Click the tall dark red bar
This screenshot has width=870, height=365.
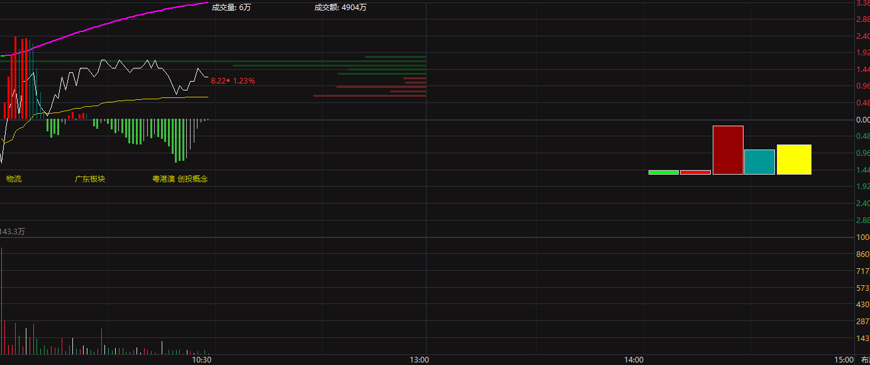coord(728,150)
